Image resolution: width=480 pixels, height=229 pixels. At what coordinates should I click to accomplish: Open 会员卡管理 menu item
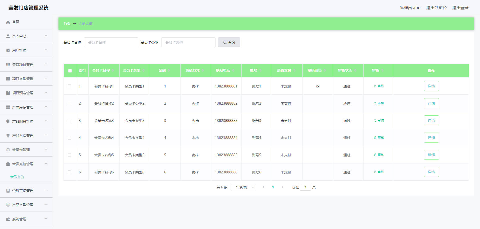(26, 150)
